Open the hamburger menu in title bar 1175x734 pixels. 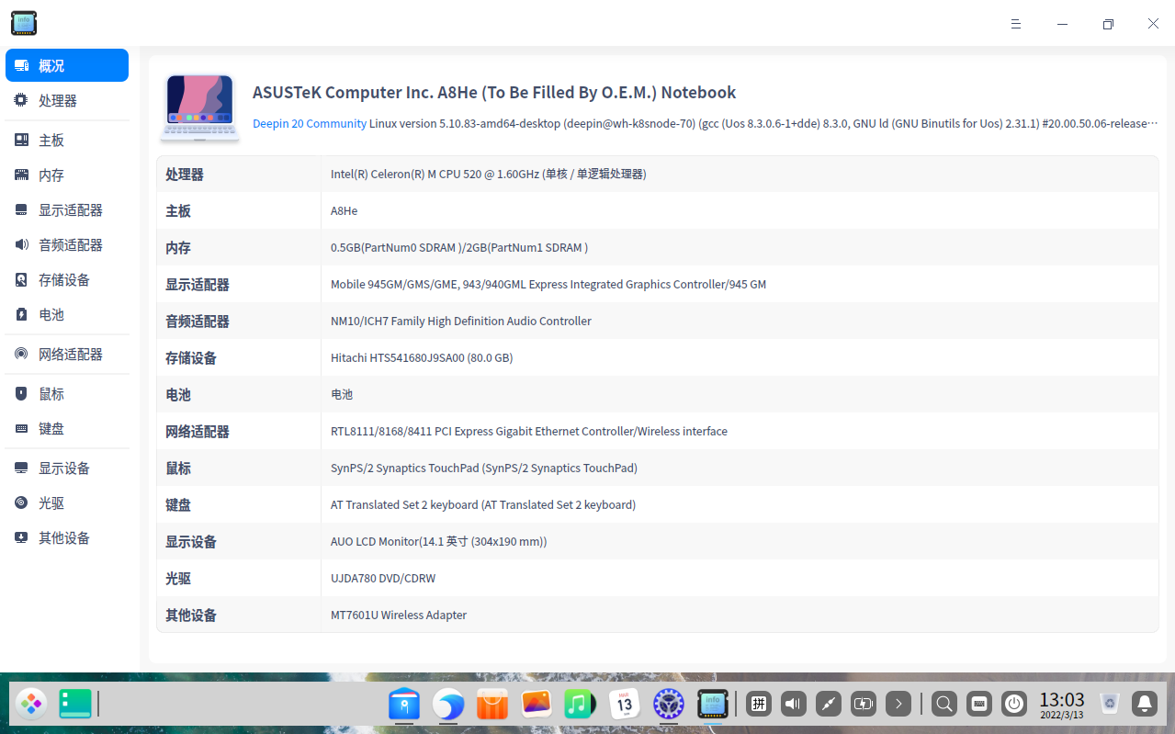coord(1016,24)
